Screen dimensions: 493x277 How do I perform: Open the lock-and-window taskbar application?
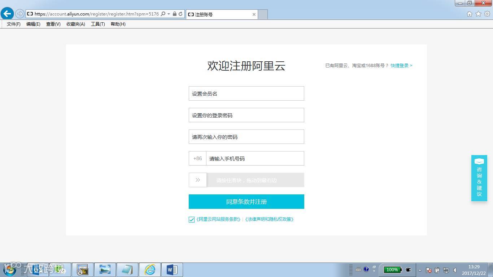[83, 270]
